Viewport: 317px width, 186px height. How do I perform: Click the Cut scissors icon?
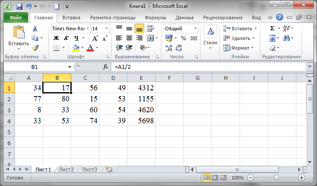pyautogui.click(x=35, y=29)
